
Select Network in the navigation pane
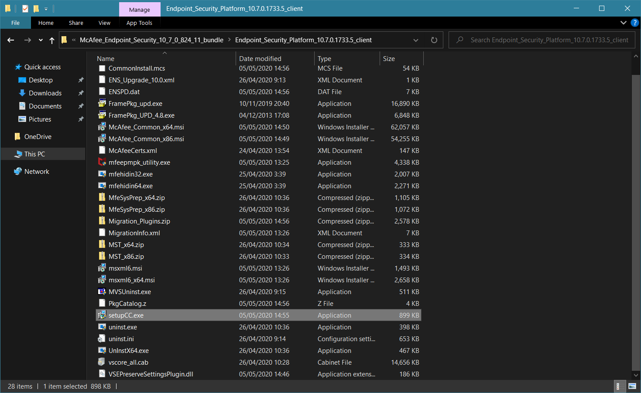(x=37, y=172)
